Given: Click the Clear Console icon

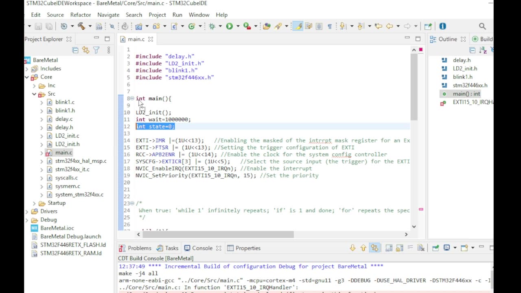Looking at the screenshot, I should coord(421,248).
